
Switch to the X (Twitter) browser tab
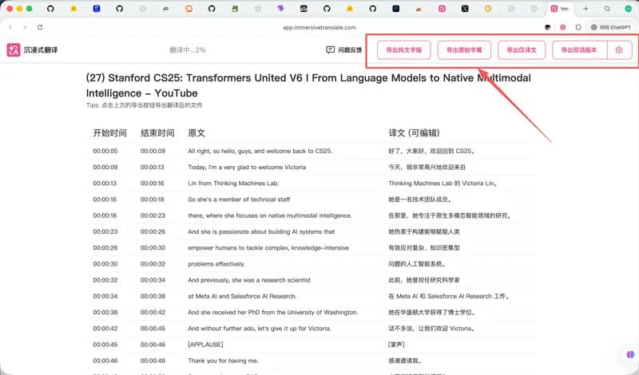pyautogui.click(x=465, y=9)
